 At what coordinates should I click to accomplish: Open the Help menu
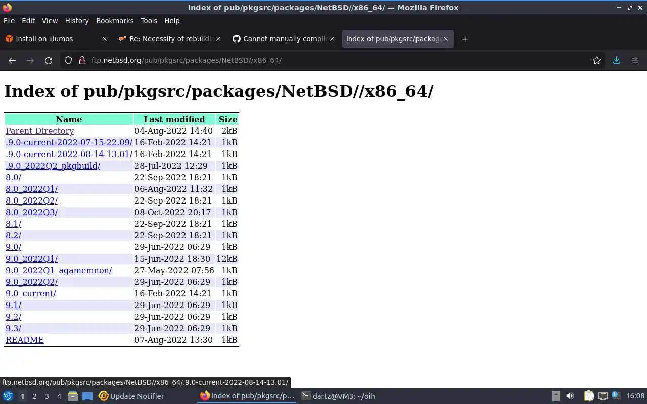pos(172,21)
